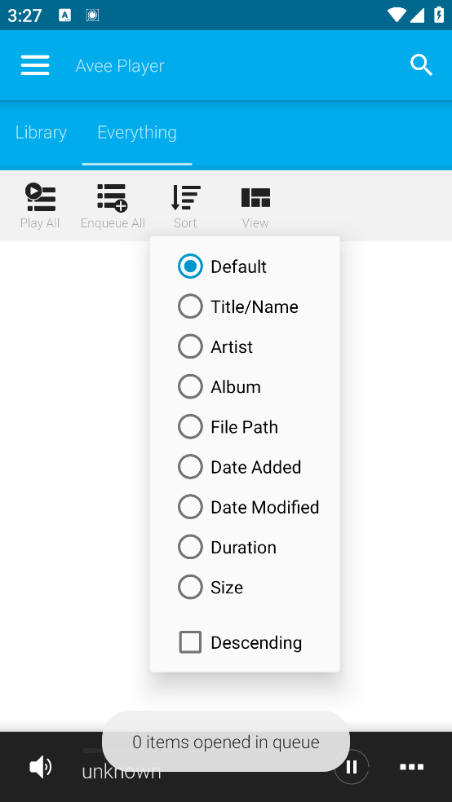This screenshot has width=452, height=802.
Task: Open the View layout icon
Action: [x=255, y=197]
